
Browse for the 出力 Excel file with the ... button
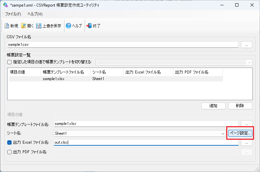pos(246,143)
